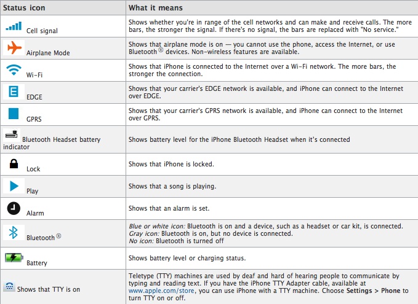Click the black Lock padlock icon
This screenshot has width=418, height=304.
13,164
